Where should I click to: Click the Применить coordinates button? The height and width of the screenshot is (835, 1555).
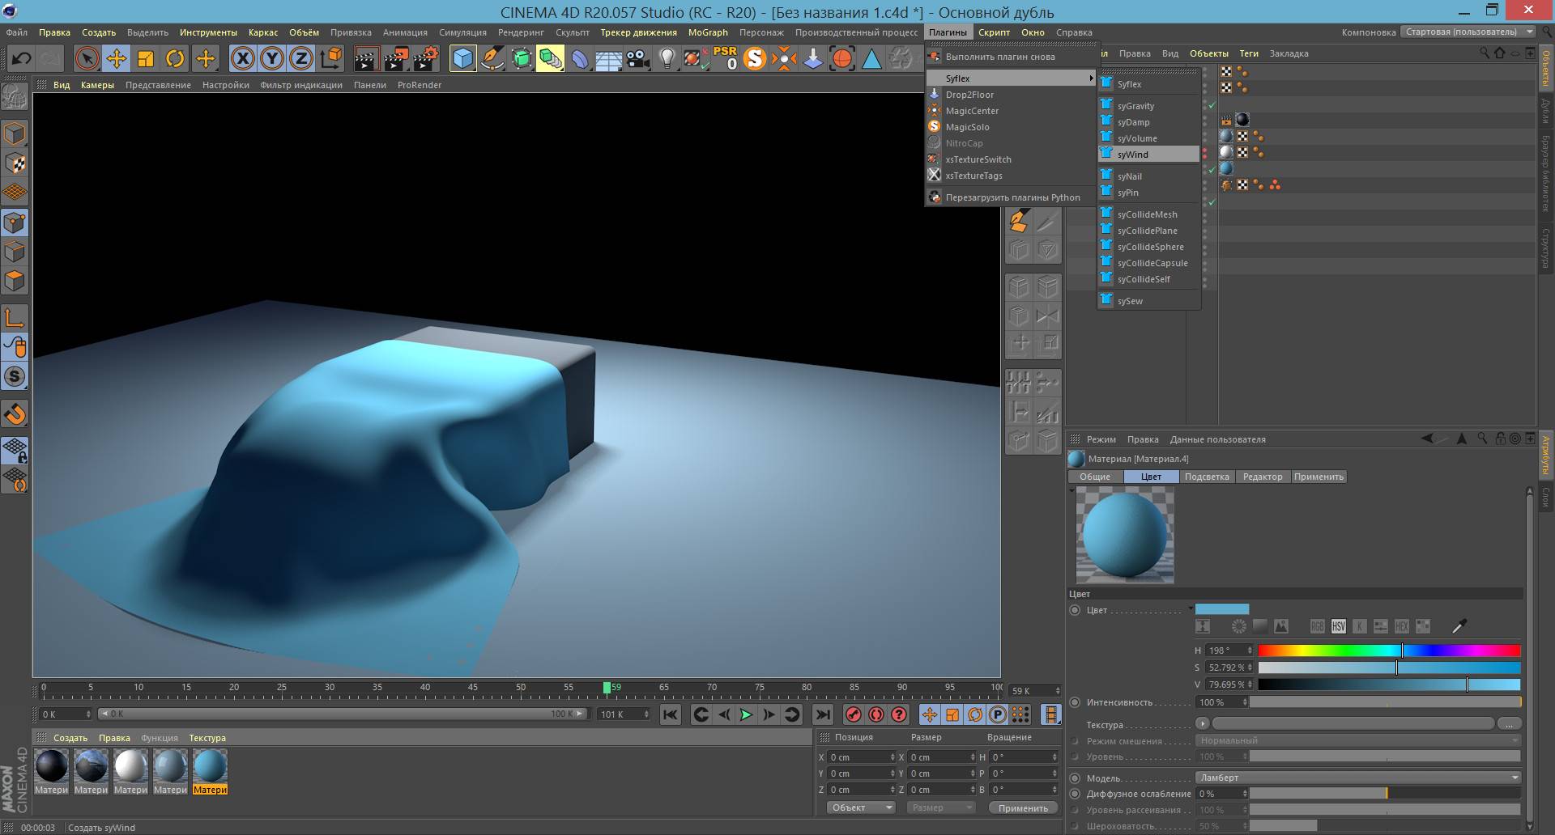(x=1023, y=807)
